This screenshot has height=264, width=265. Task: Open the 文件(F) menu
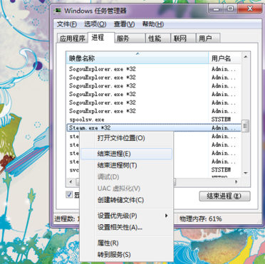67,24
